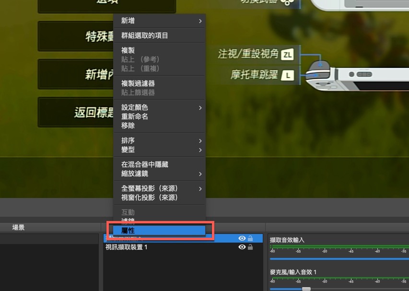Toggle lock on 視訊擷取裝置 1 source
Image resolution: width=409 pixels, height=291 pixels.
[x=250, y=247]
